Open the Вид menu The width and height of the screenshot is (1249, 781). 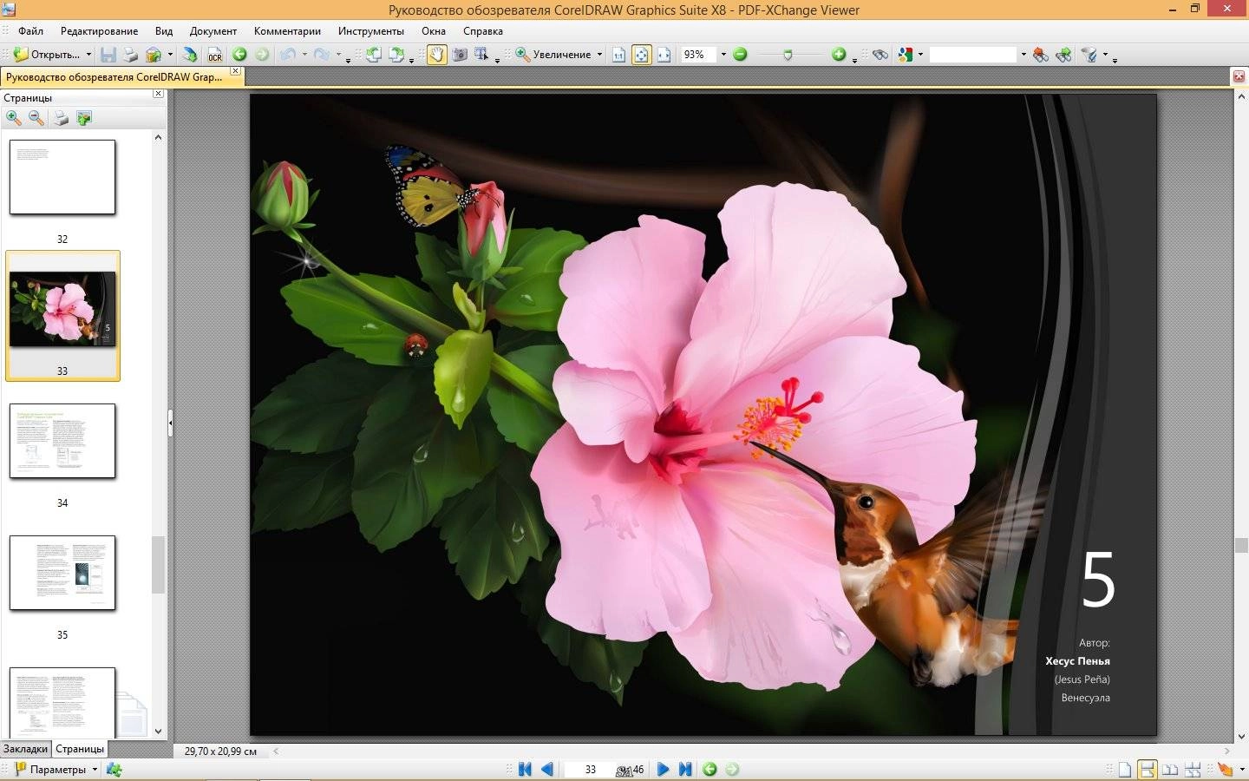pos(164,30)
